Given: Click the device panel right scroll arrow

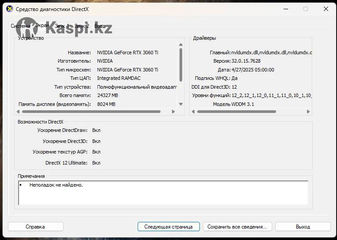Looking at the screenshot, I should tap(173, 112).
